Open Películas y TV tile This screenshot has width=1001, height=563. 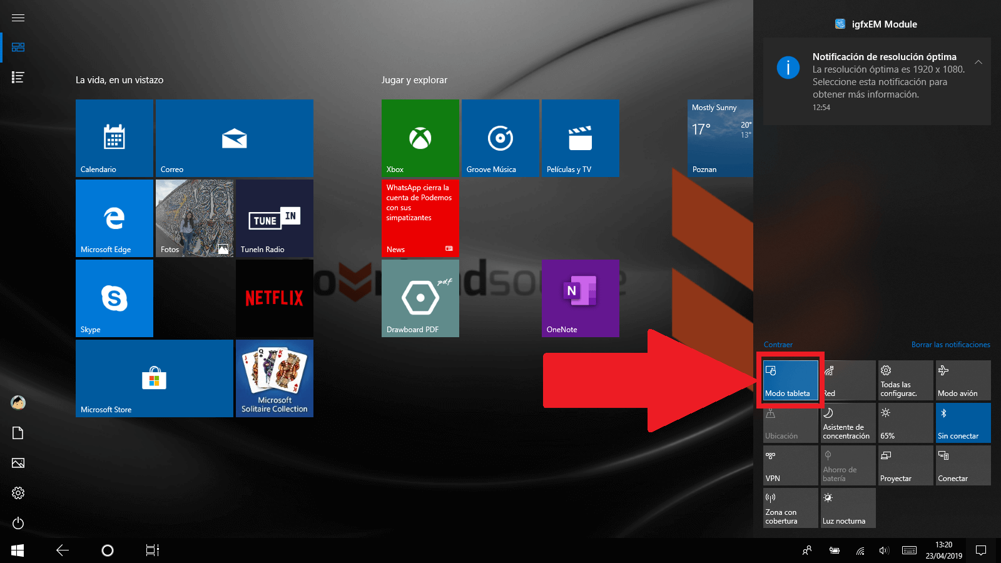point(581,138)
